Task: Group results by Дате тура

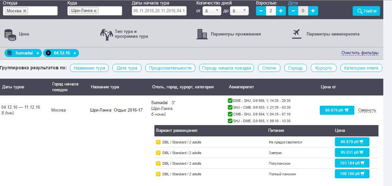Action: tap(127, 68)
